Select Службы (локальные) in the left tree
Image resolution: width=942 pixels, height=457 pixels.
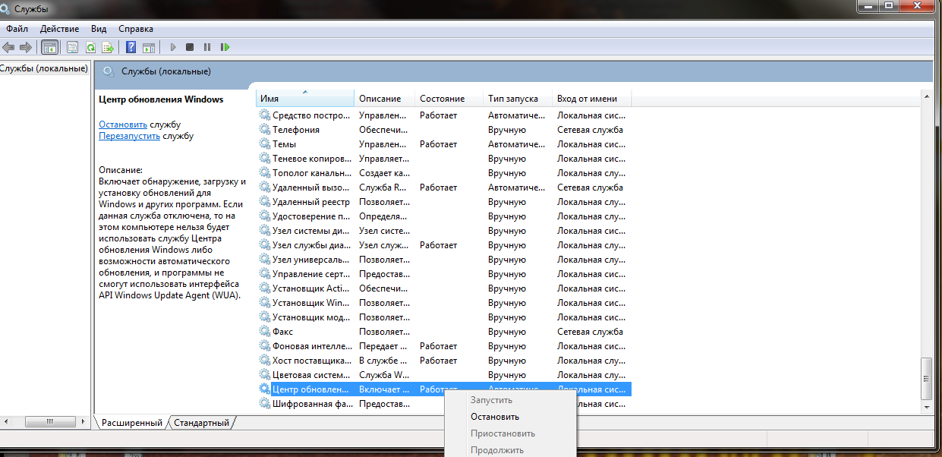[x=43, y=69]
